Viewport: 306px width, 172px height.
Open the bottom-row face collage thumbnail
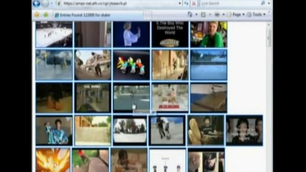tap(206, 160)
